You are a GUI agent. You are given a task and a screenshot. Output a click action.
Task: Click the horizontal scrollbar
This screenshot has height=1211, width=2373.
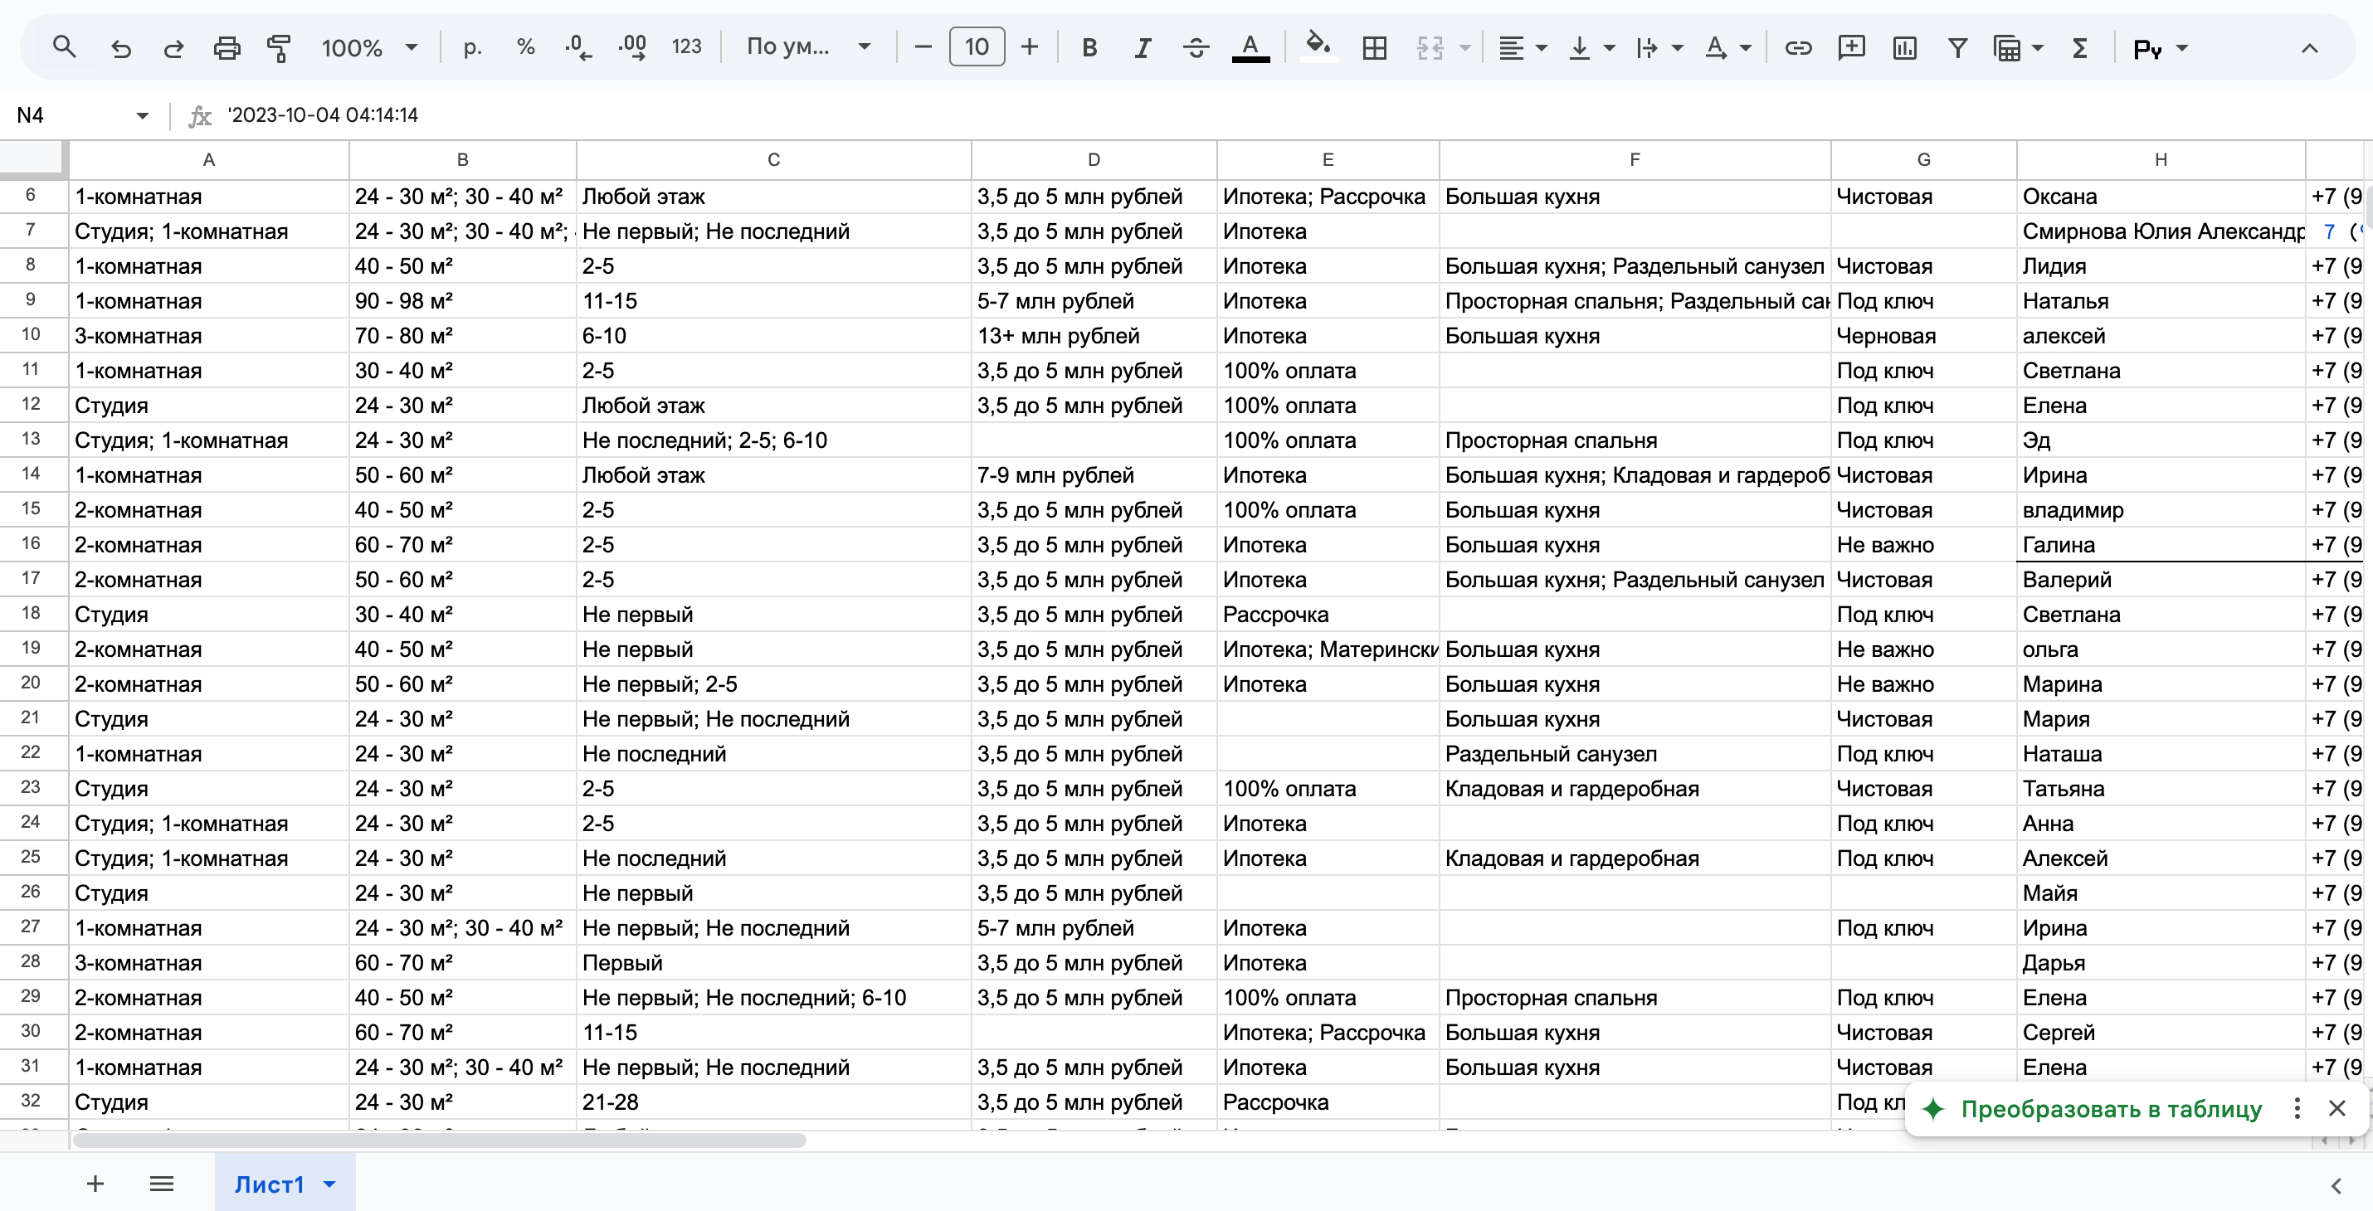tap(440, 1140)
